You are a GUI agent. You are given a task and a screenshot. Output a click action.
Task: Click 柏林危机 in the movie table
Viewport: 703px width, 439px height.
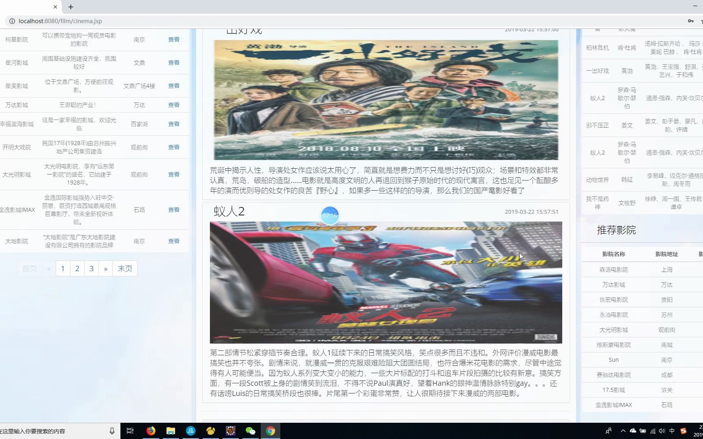click(598, 48)
